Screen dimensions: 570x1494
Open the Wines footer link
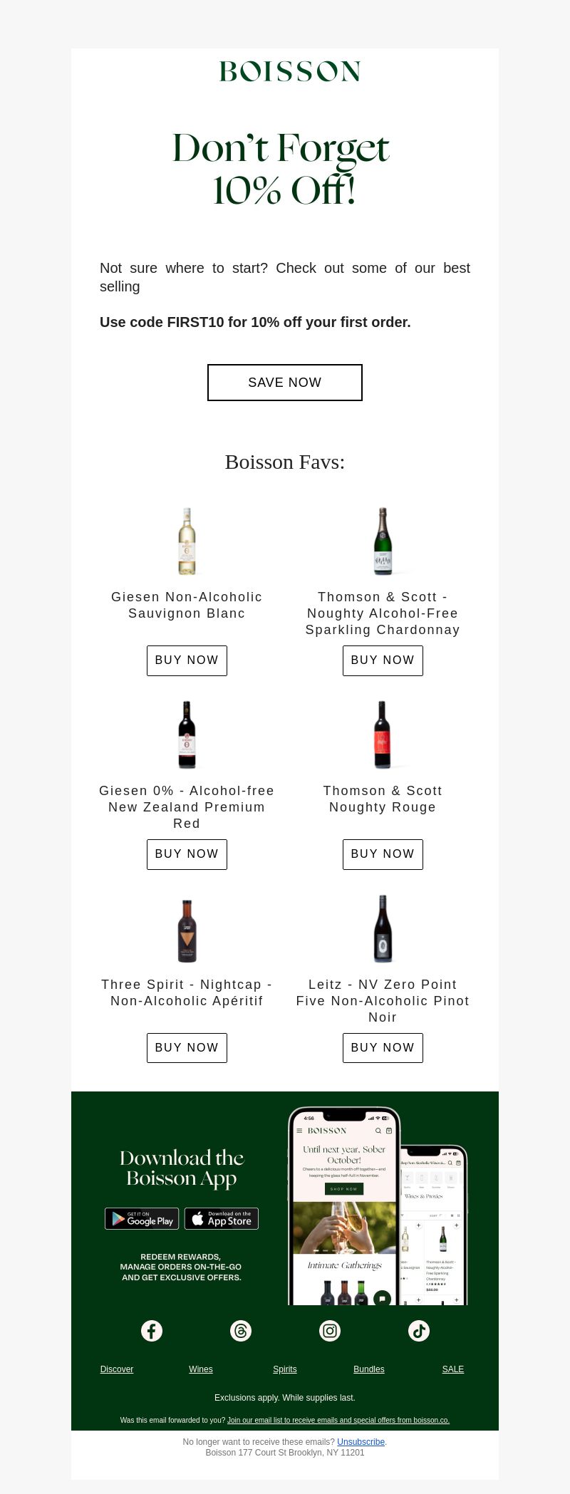pyautogui.click(x=201, y=1369)
